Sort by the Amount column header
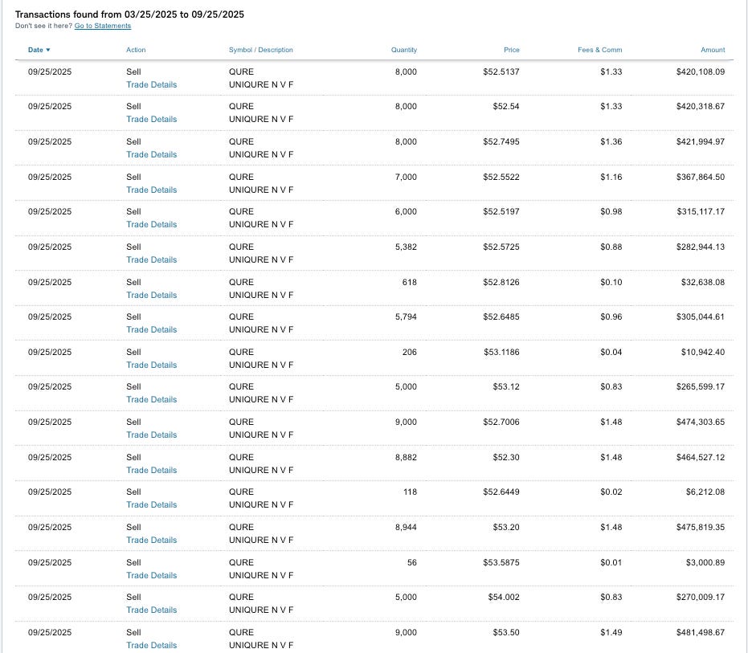 click(713, 50)
